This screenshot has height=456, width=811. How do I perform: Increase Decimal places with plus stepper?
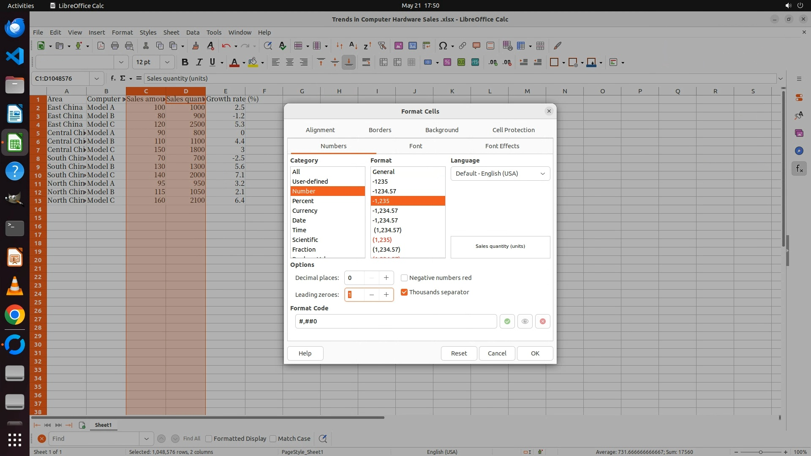(386, 278)
